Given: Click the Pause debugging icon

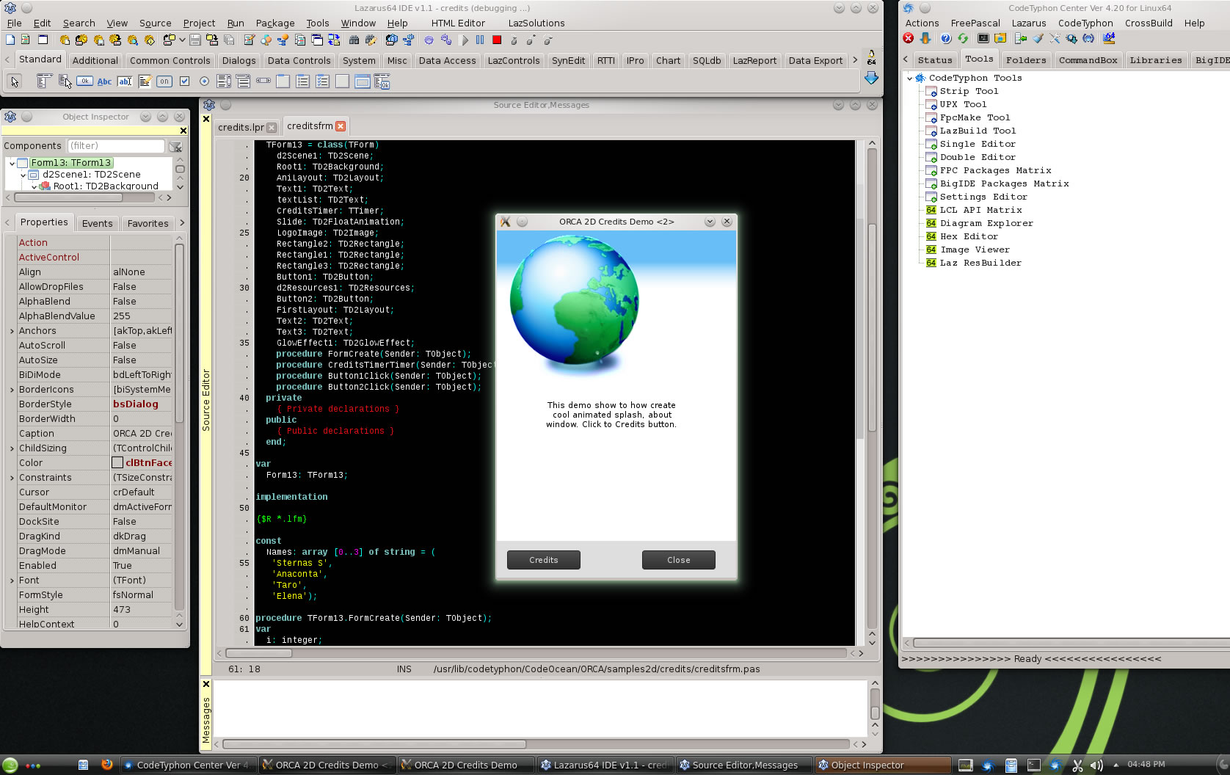Looking at the screenshot, I should (480, 40).
